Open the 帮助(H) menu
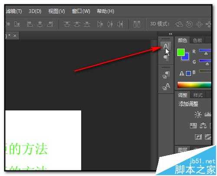The image size is (217, 176). pyautogui.click(x=105, y=11)
